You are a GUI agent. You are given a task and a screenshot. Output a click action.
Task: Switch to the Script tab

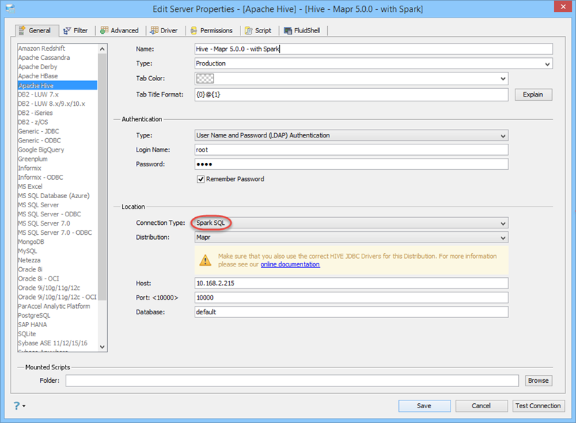click(259, 30)
